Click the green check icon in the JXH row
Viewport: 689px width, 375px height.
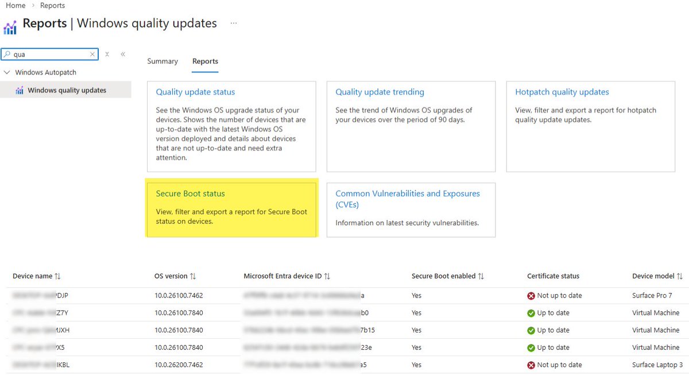coord(531,330)
